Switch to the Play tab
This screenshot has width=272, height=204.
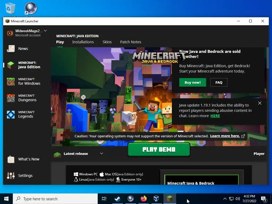tap(60, 42)
